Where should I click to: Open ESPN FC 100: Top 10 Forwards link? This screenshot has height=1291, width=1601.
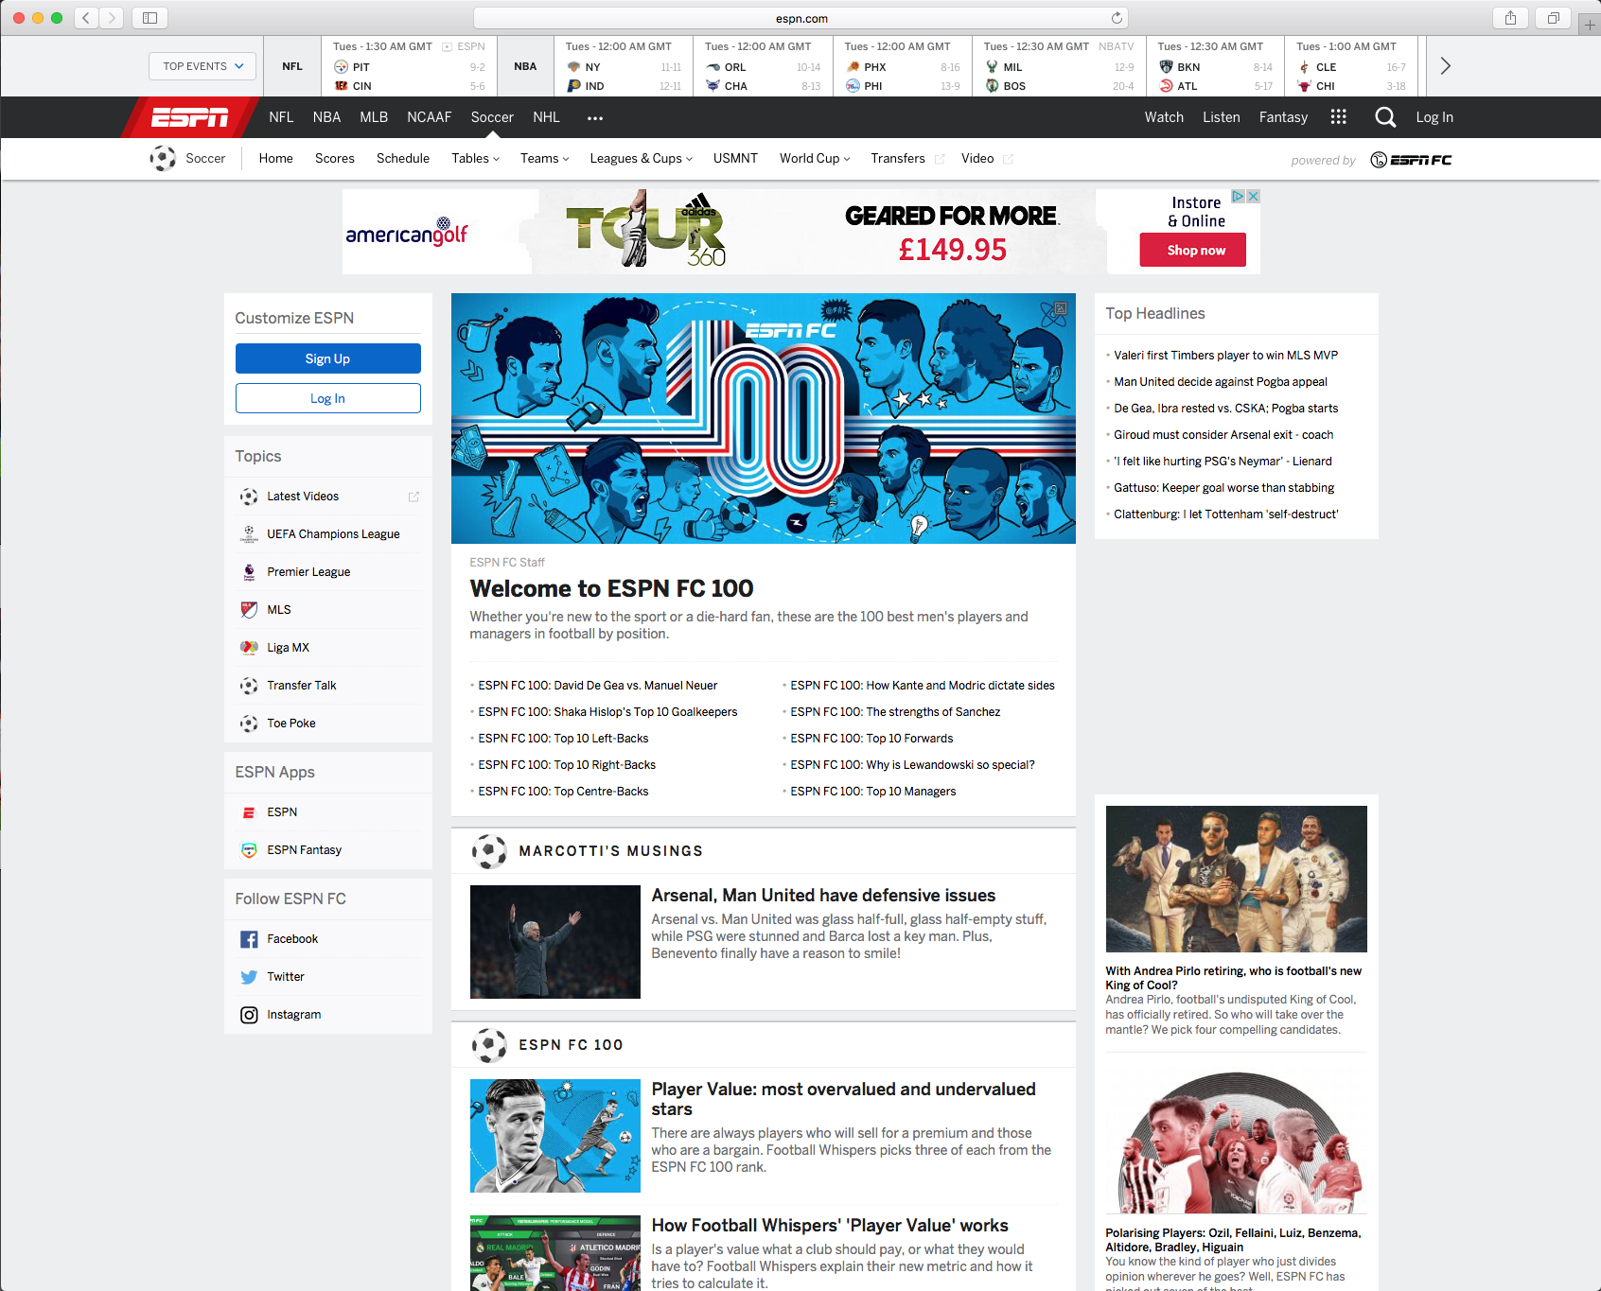coord(871,739)
